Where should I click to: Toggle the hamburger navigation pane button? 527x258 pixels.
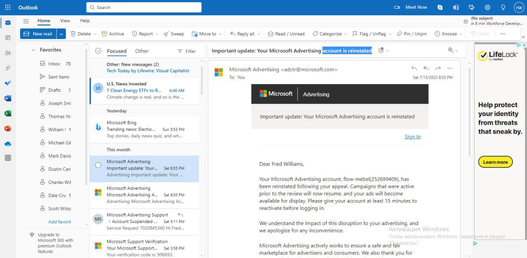point(26,21)
